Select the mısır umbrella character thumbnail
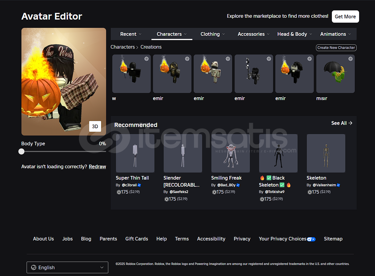This screenshot has width=375, height=276. [336, 74]
